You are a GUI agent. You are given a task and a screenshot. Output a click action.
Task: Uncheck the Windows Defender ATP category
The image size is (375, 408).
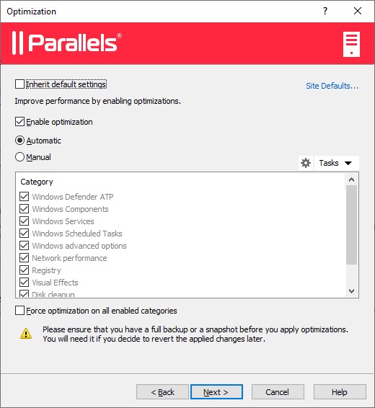(x=25, y=197)
